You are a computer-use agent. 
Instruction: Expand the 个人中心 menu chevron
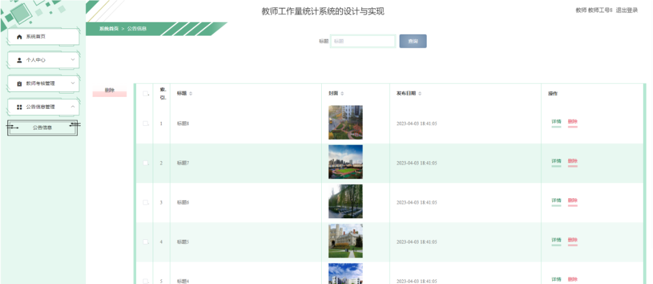73,60
